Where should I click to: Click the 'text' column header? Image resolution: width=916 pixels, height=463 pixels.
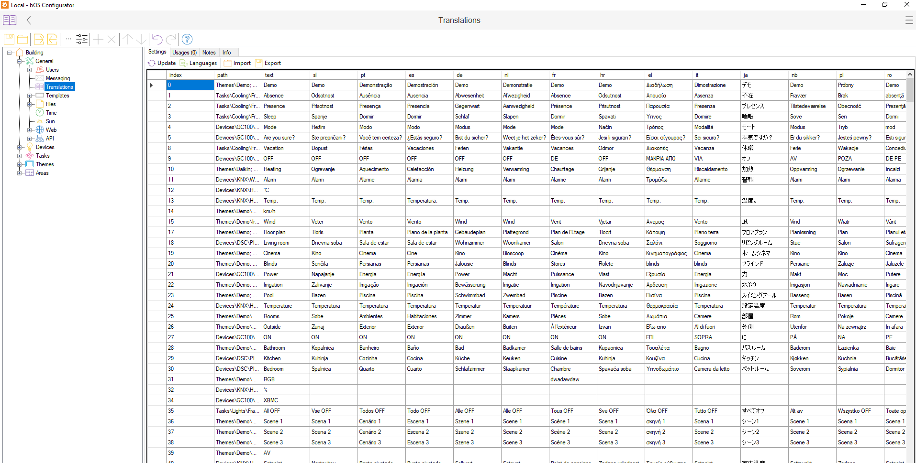pyautogui.click(x=286, y=75)
